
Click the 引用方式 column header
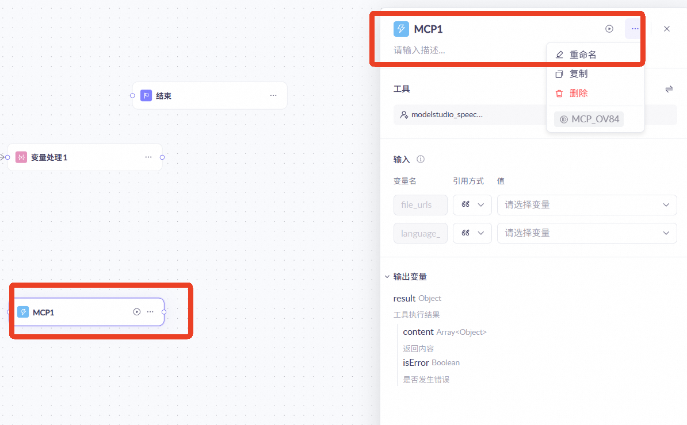468,181
